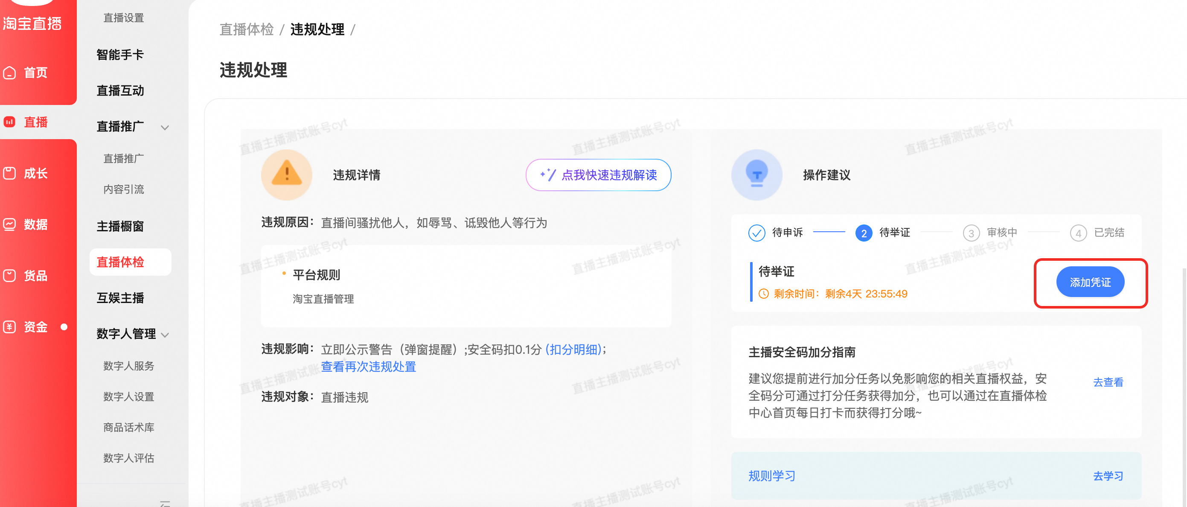Click the 货品 sidebar label
This screenshot has height=507, width=1187.
pyautogui.click(x=35, y=276)
